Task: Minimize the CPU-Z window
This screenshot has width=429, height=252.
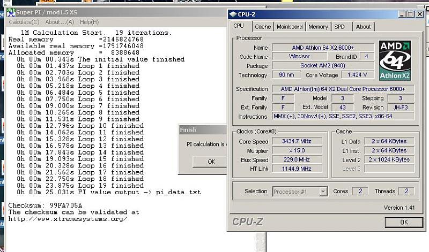Action: point(401,14)
